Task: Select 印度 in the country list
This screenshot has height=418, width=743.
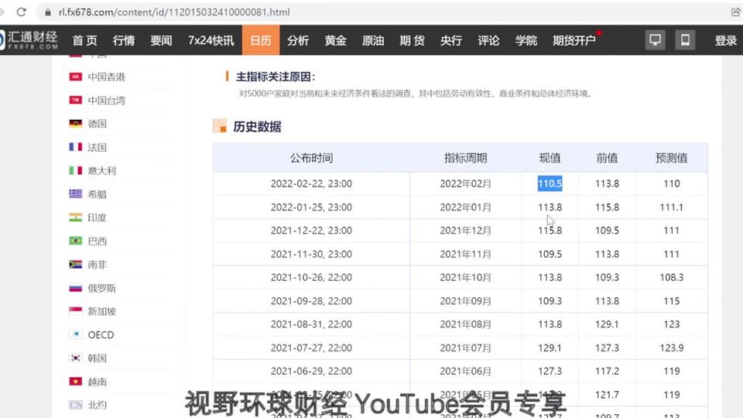Action: point(98,218)
